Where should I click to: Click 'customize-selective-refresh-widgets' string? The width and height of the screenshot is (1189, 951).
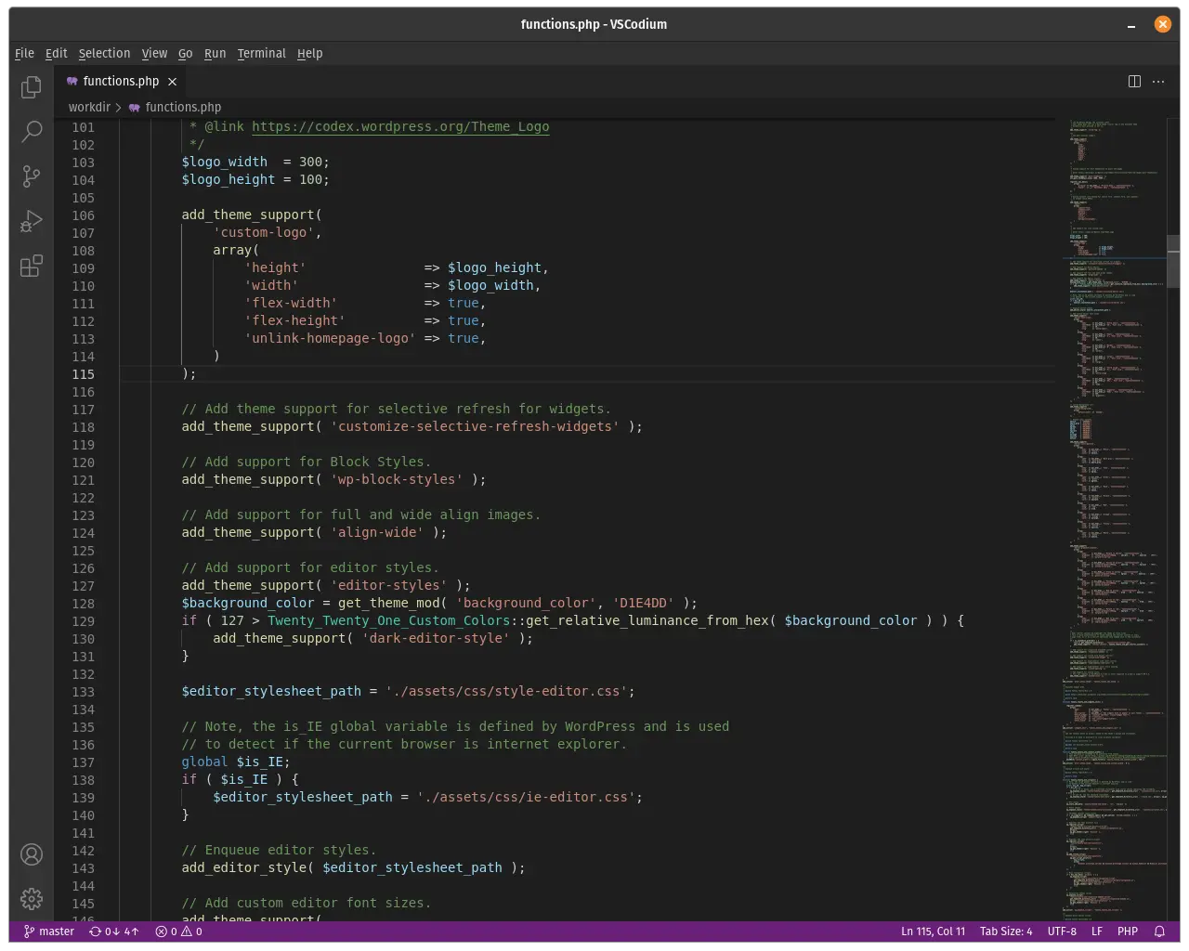475,427
